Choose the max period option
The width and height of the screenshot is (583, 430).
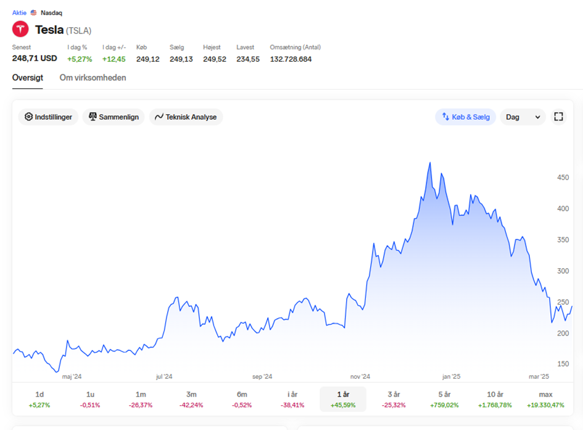coord(545,399)
